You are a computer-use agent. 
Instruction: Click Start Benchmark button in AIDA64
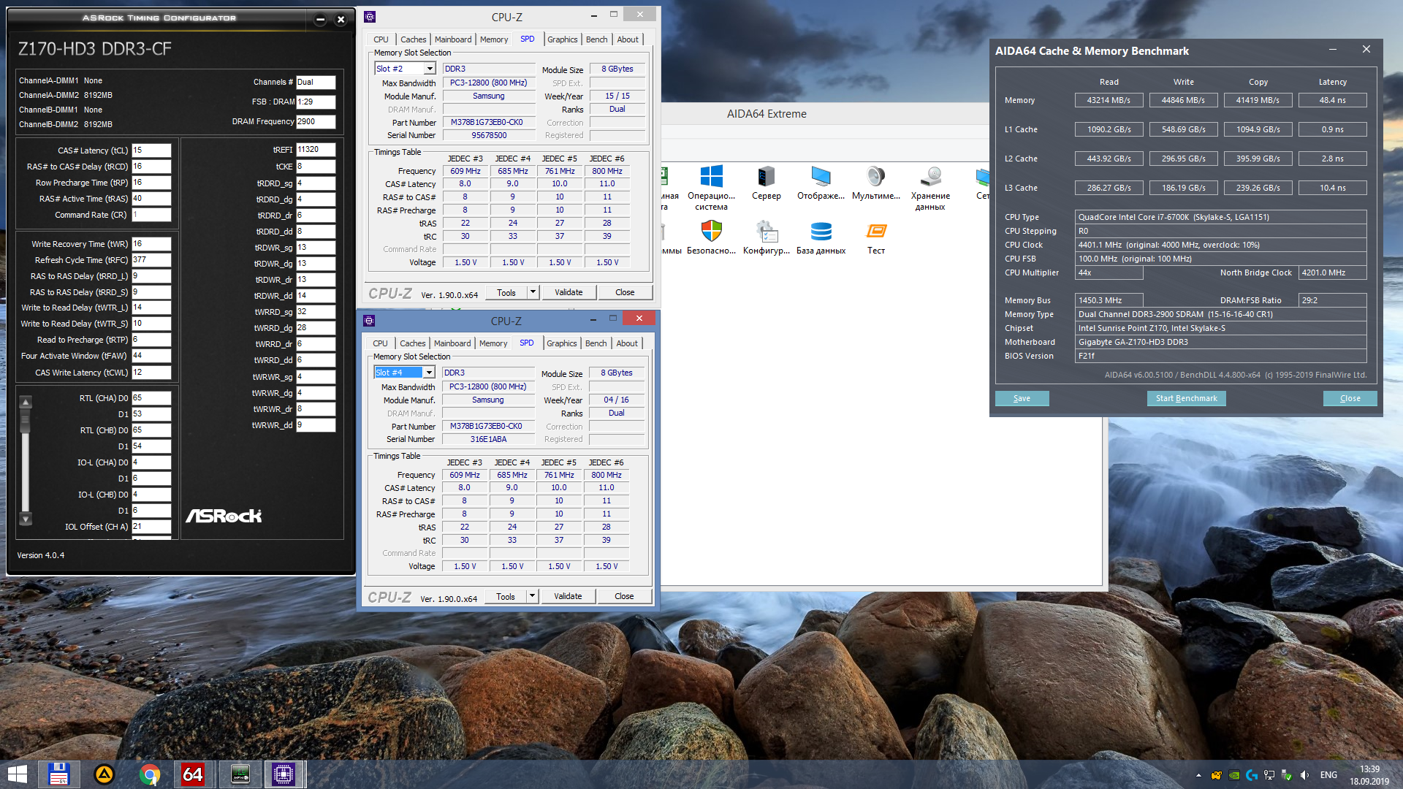pyautogui.click(x=1186, y=398)
